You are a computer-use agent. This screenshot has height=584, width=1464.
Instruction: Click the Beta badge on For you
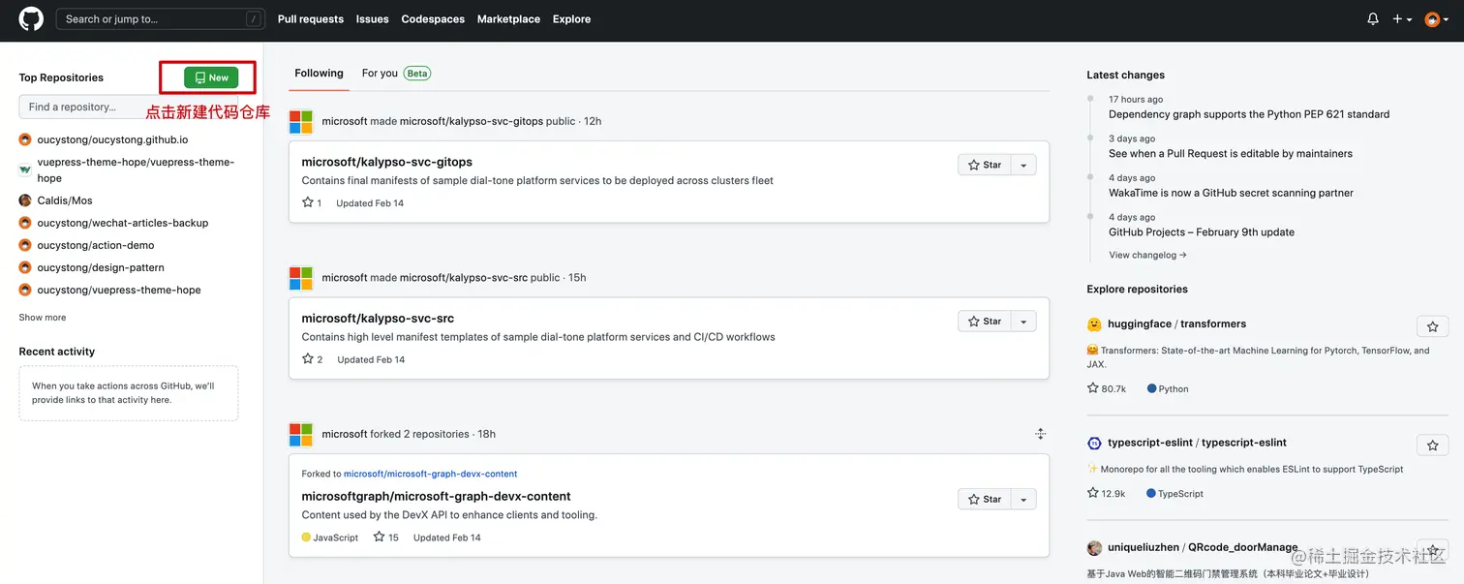pos(417,73)
